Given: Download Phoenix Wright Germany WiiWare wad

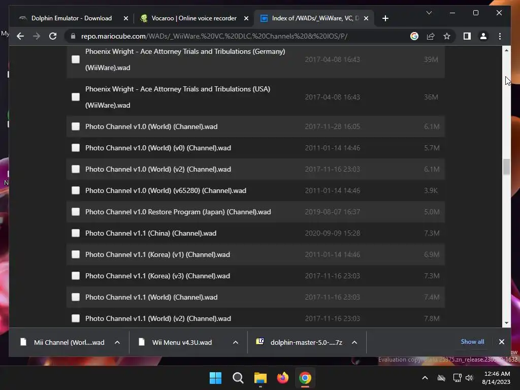Looking at the screenshot, I should pos(185,59).
